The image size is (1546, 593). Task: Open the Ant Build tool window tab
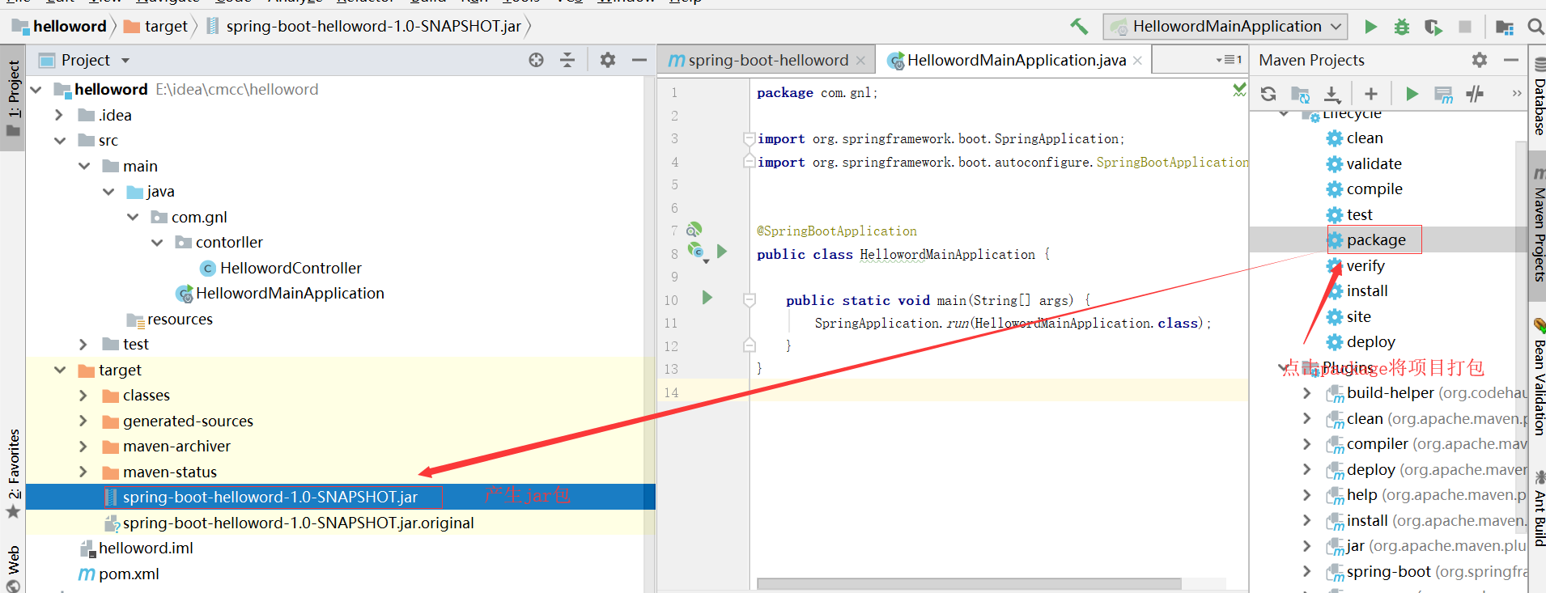click(1538, 508)
